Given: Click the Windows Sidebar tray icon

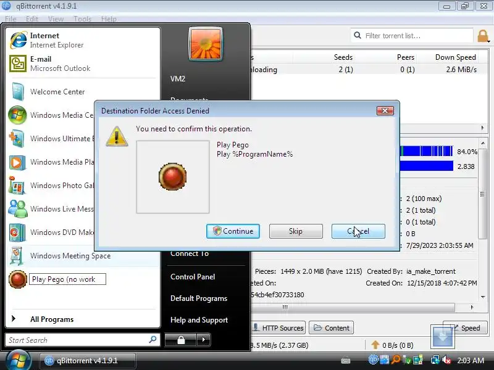Looking at the screenshot, I should (418, 360).
